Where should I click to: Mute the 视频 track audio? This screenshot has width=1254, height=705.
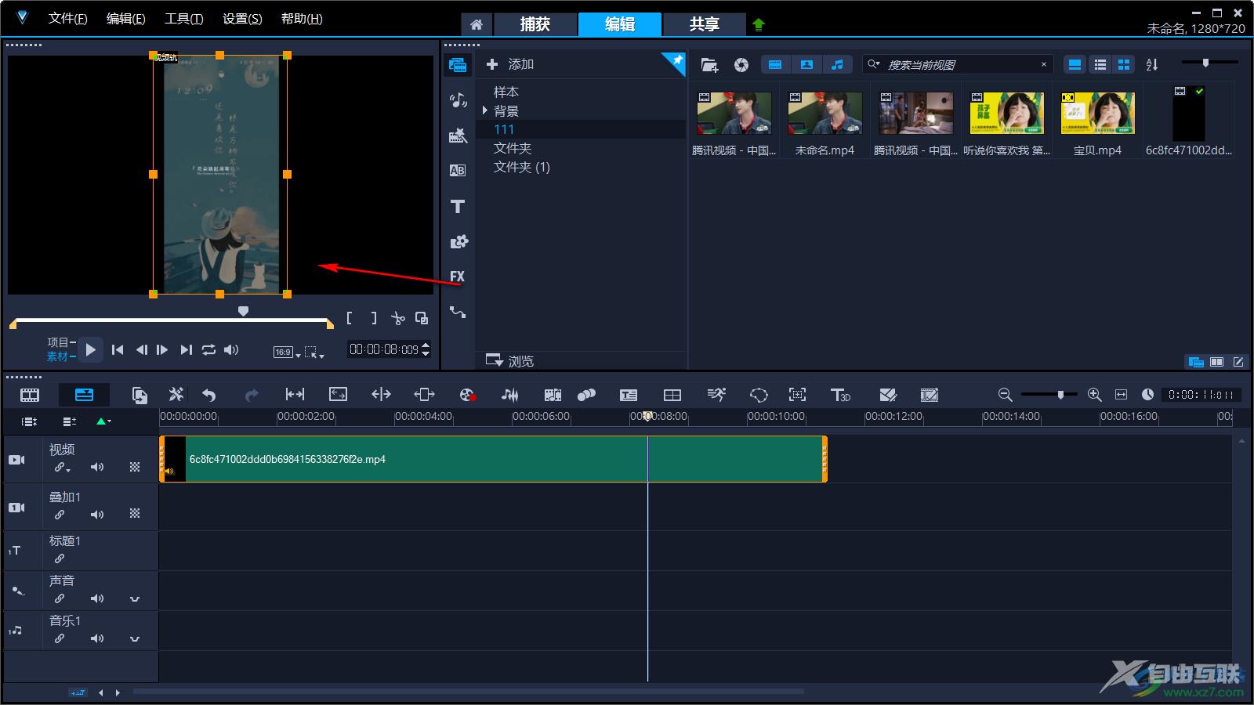tap(97, 467)
